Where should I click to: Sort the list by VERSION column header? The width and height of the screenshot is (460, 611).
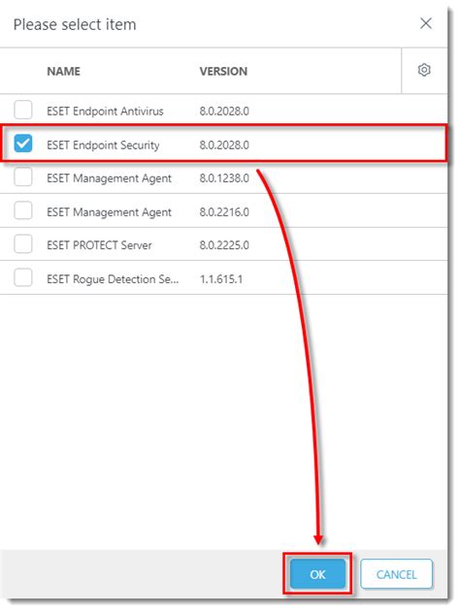(223, 72)
